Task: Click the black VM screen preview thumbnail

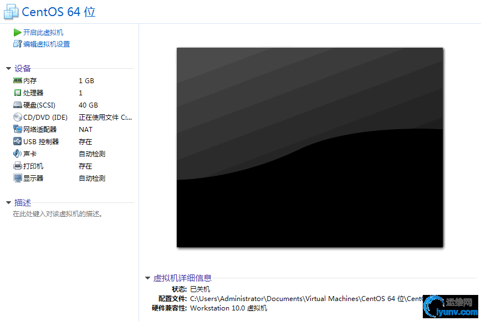Action: pos(310,147)
